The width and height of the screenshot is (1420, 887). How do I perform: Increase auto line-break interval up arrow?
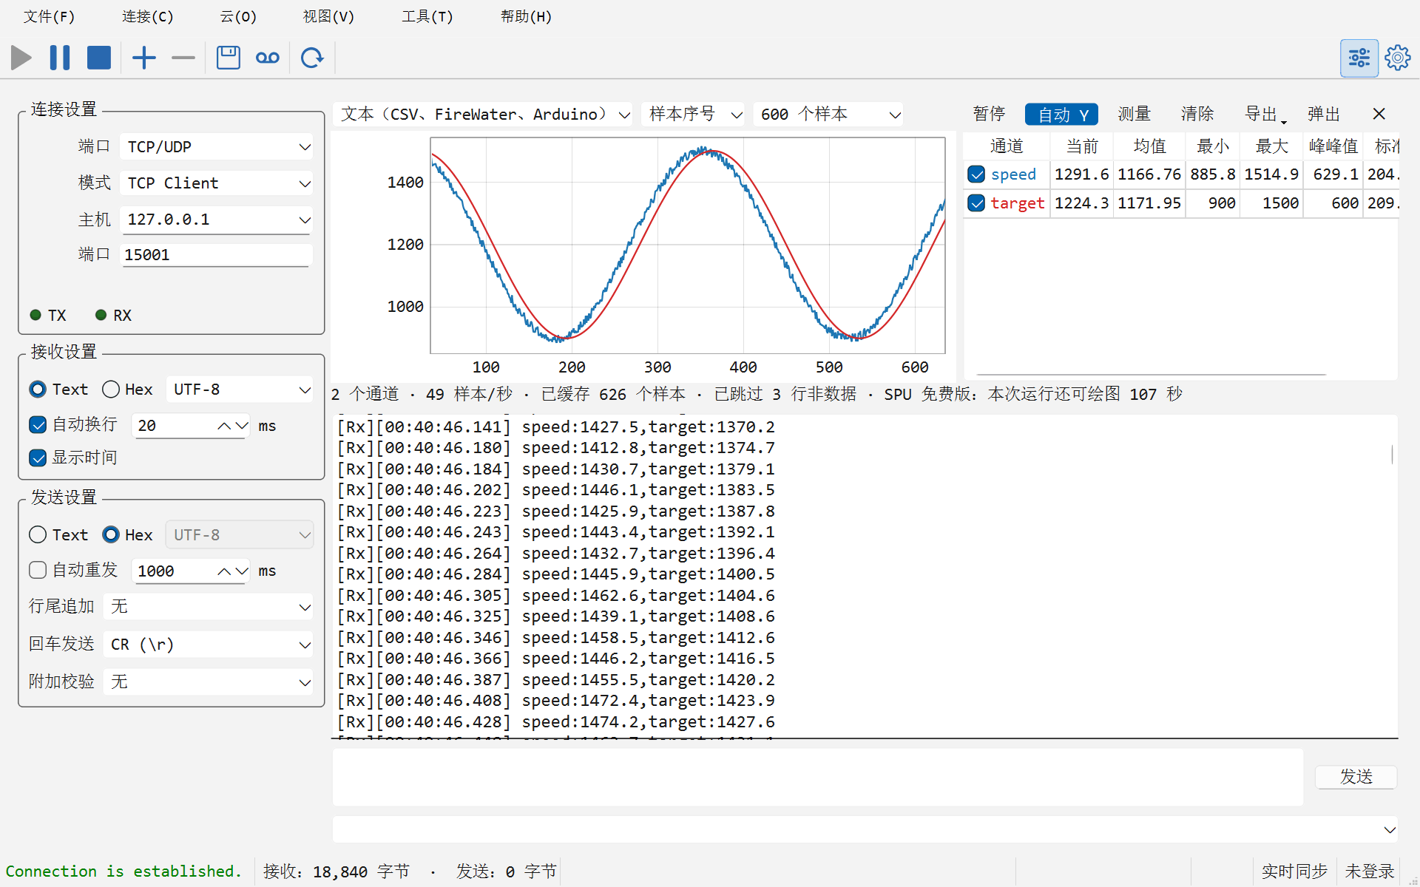(x=224, y=426)
